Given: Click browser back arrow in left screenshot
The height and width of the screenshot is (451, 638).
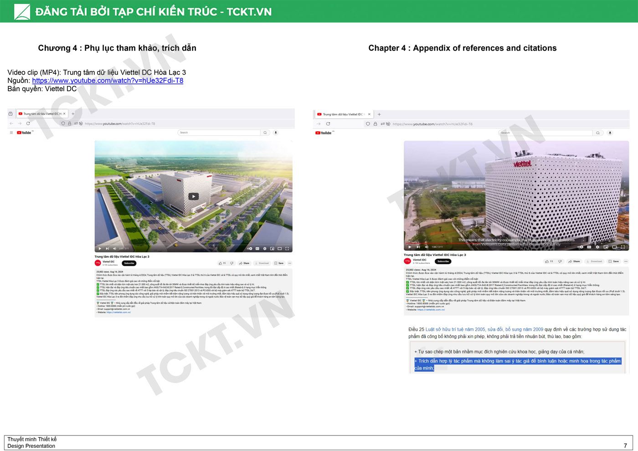Looking at the screenshot, I should coord(11,123).
